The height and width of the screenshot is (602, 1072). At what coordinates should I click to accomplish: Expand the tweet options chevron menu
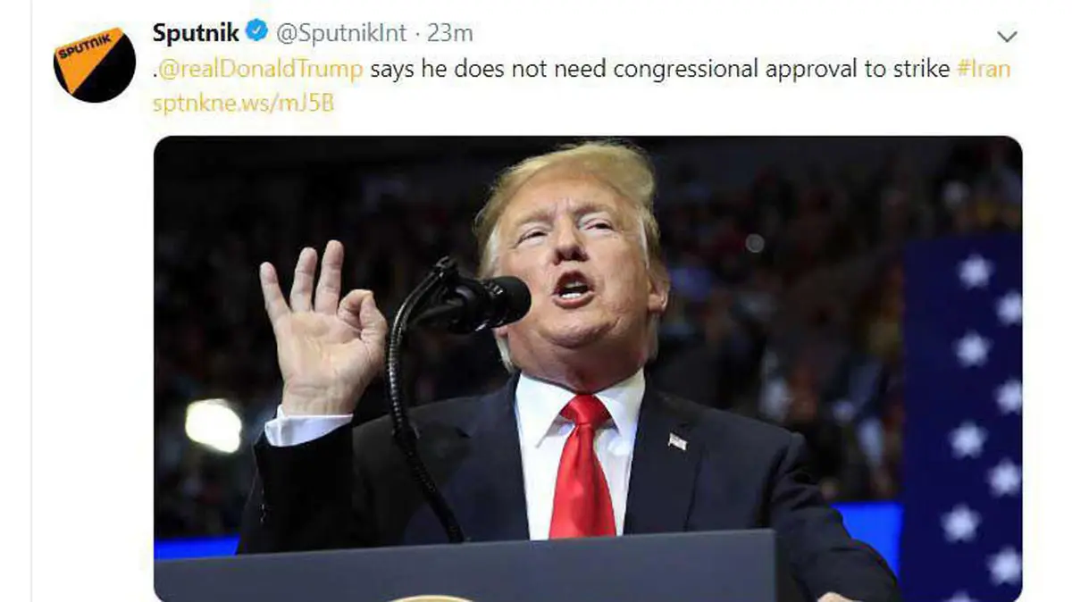1007,37
